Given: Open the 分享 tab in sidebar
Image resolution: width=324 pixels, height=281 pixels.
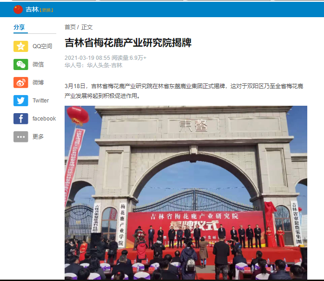Looking at the screenshot, I should click(20, 27).
